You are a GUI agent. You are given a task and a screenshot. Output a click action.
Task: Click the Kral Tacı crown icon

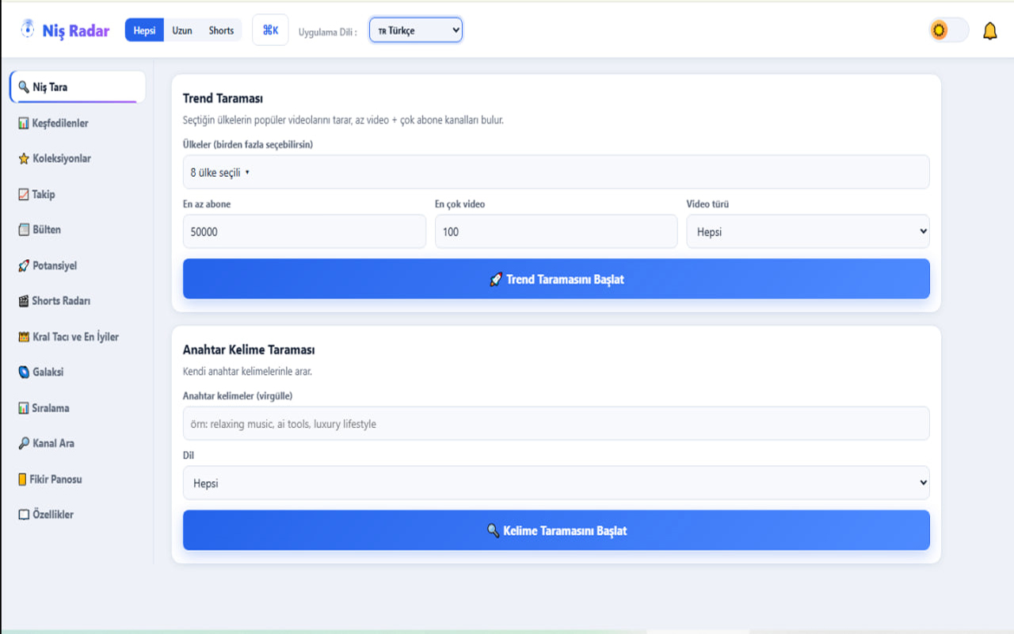24,337
